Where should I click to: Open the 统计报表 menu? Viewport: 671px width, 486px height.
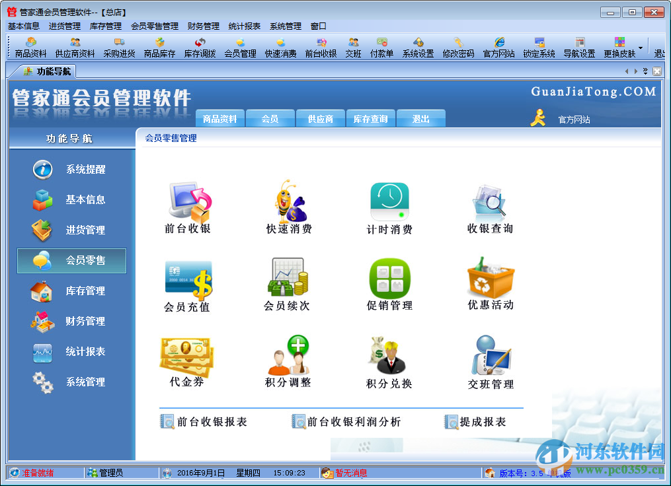tap(242, 26)
